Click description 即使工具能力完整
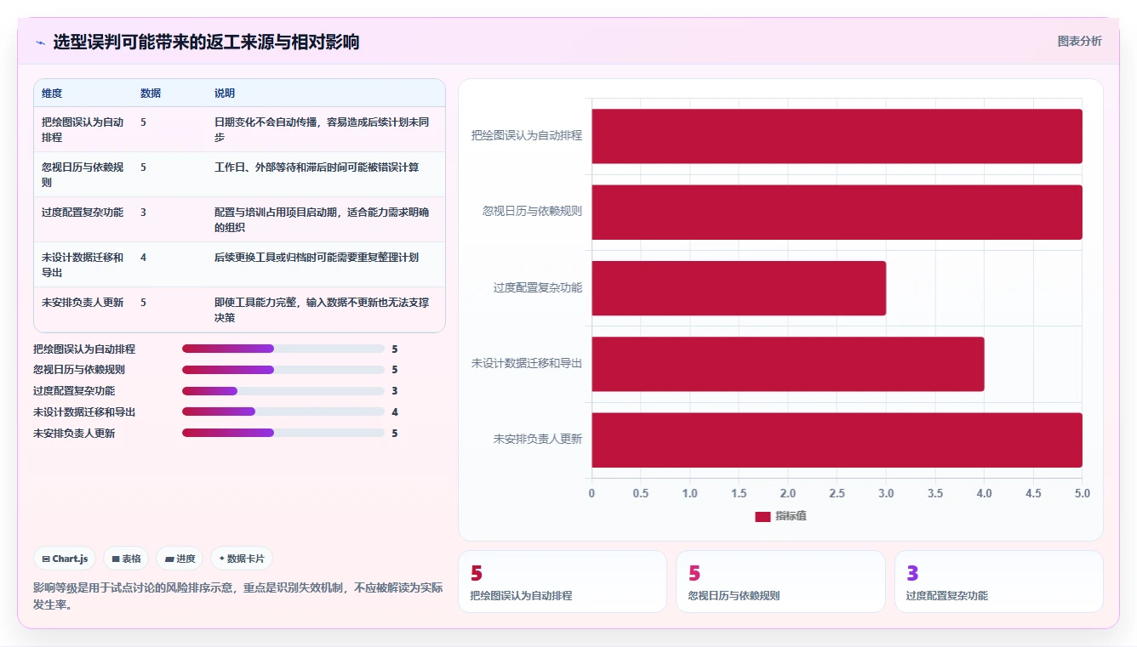Viewport: 1137px width, 647px height. [x=322, y=309]
